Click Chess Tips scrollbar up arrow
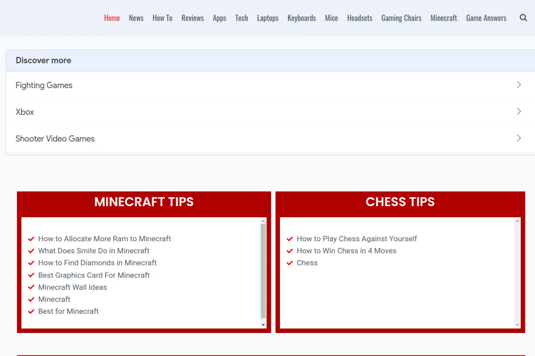Screen dimensions: 535x356 click(517, 221)
